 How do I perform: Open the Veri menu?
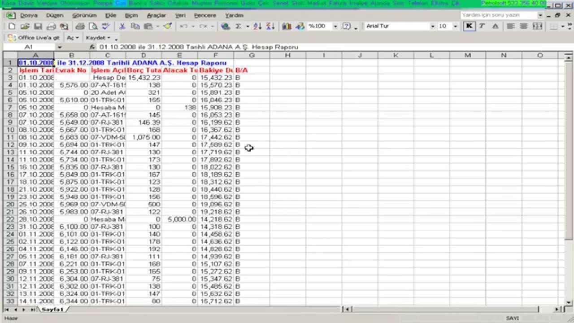point(180,15)
